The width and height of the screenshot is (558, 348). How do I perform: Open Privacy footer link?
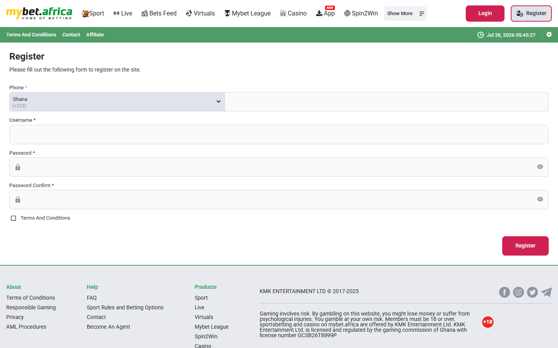(x=15, y=317)
